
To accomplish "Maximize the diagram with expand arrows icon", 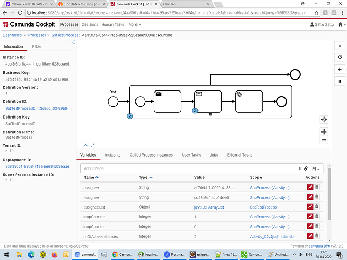I will pyautogui.click(x=93, y=145).
